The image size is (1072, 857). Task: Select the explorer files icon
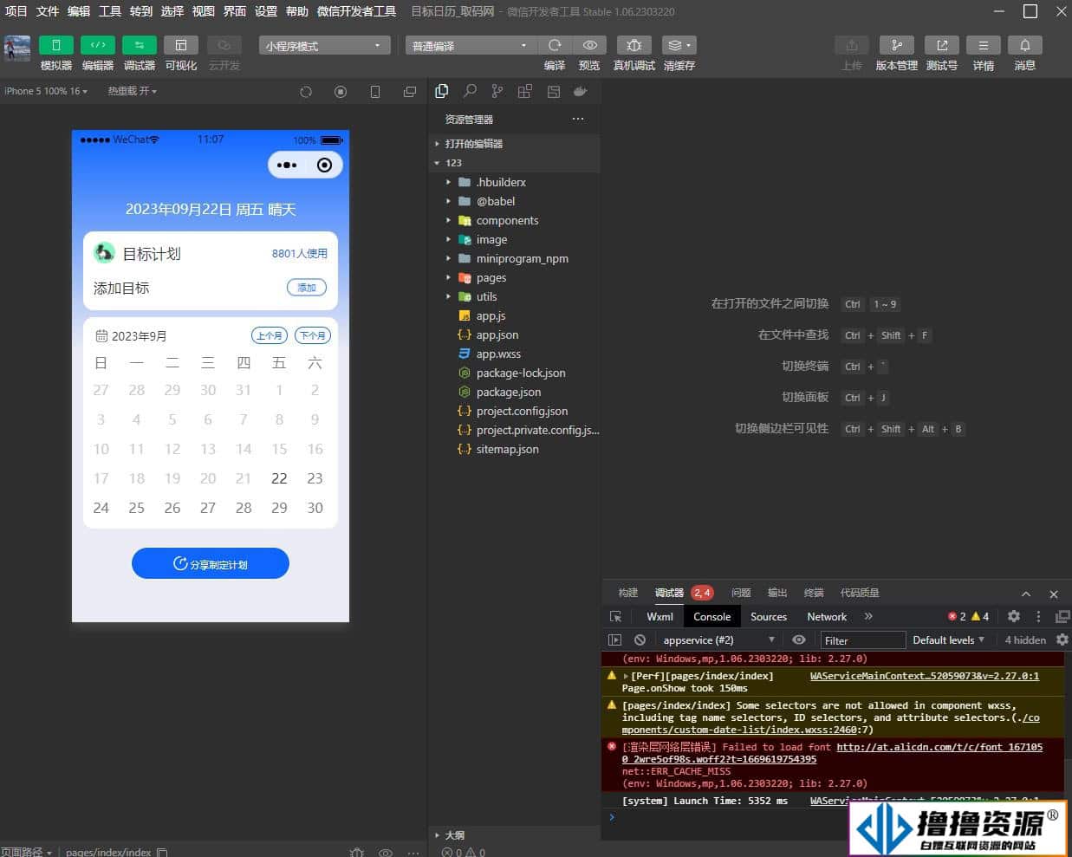coord(442,91)
